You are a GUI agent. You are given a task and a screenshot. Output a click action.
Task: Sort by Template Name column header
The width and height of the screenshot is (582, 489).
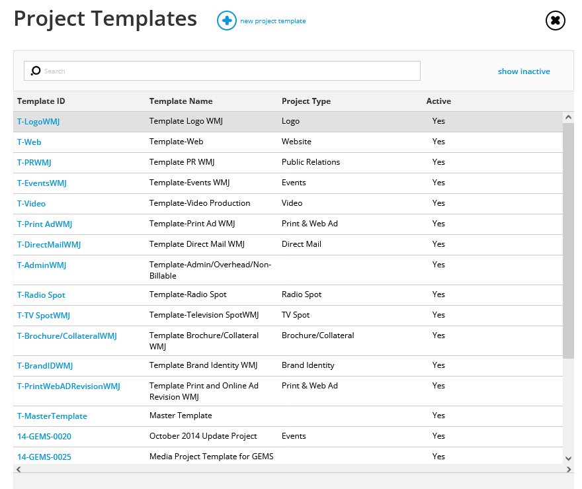(x=181, y=101)
